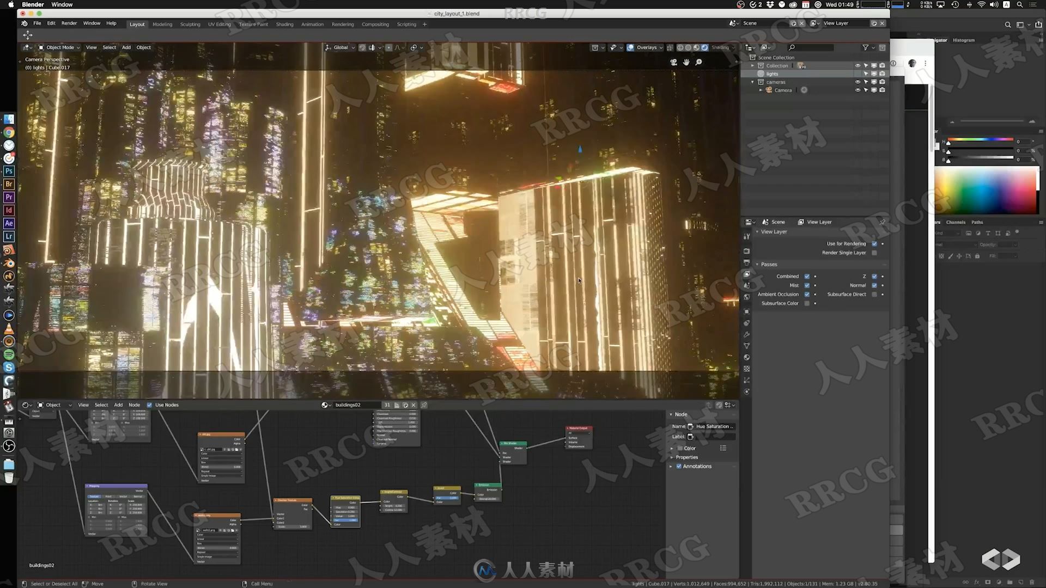Toggle Ambient Occlusion pass checkbox
This screenshot has height=588, width=1046.
pyautogui.click(x=807, y=295)
